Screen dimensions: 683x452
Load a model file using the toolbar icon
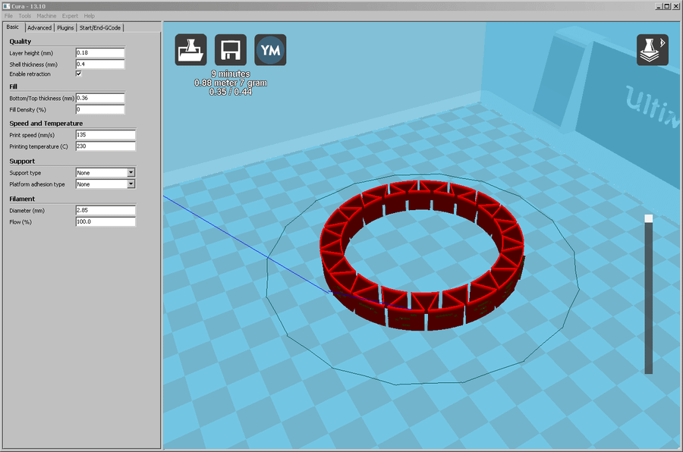pos(190,49)
